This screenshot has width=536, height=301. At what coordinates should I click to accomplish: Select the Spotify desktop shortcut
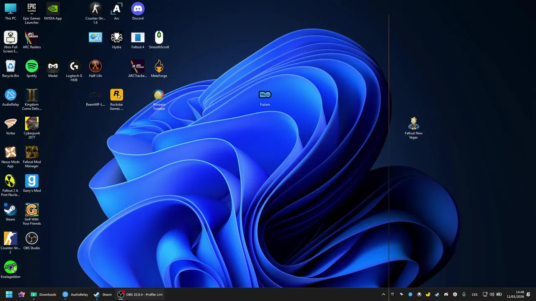coord(31,69)
